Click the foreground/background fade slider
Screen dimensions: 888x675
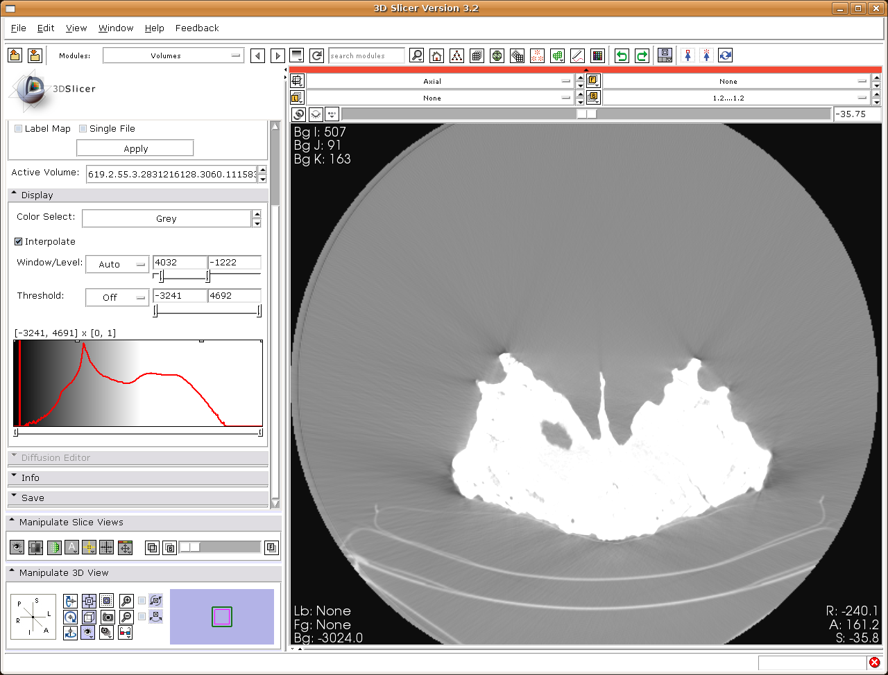pos(220,547)
